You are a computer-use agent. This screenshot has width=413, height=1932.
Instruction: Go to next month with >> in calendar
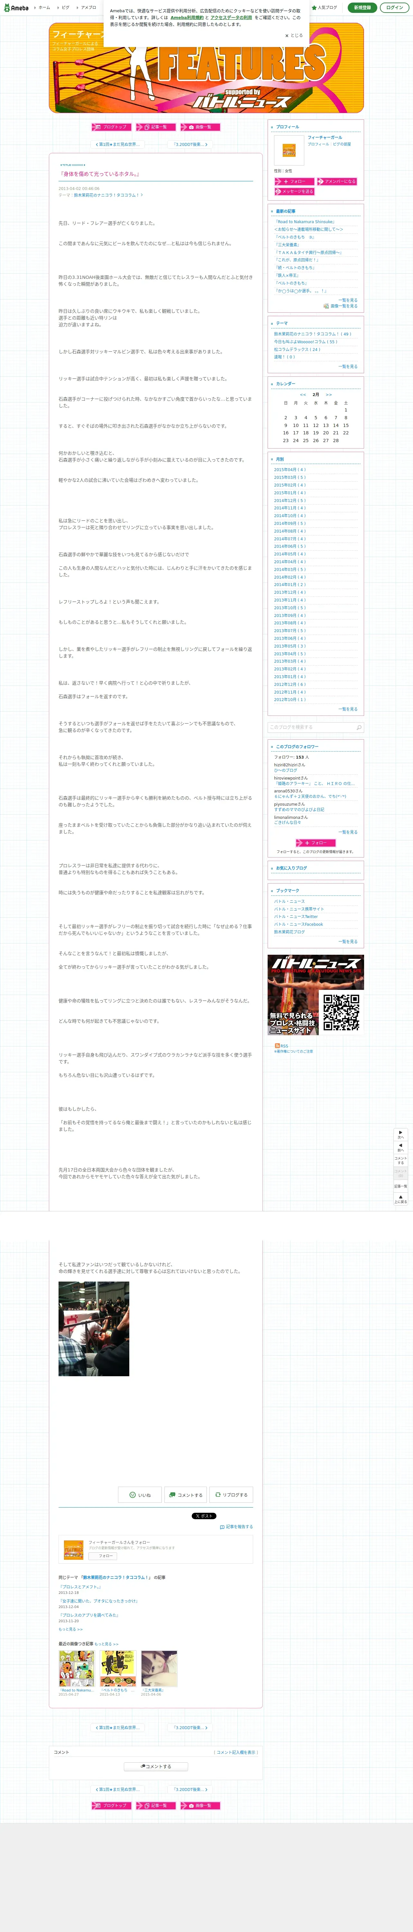pyautogui.click(x=328, y=394)
